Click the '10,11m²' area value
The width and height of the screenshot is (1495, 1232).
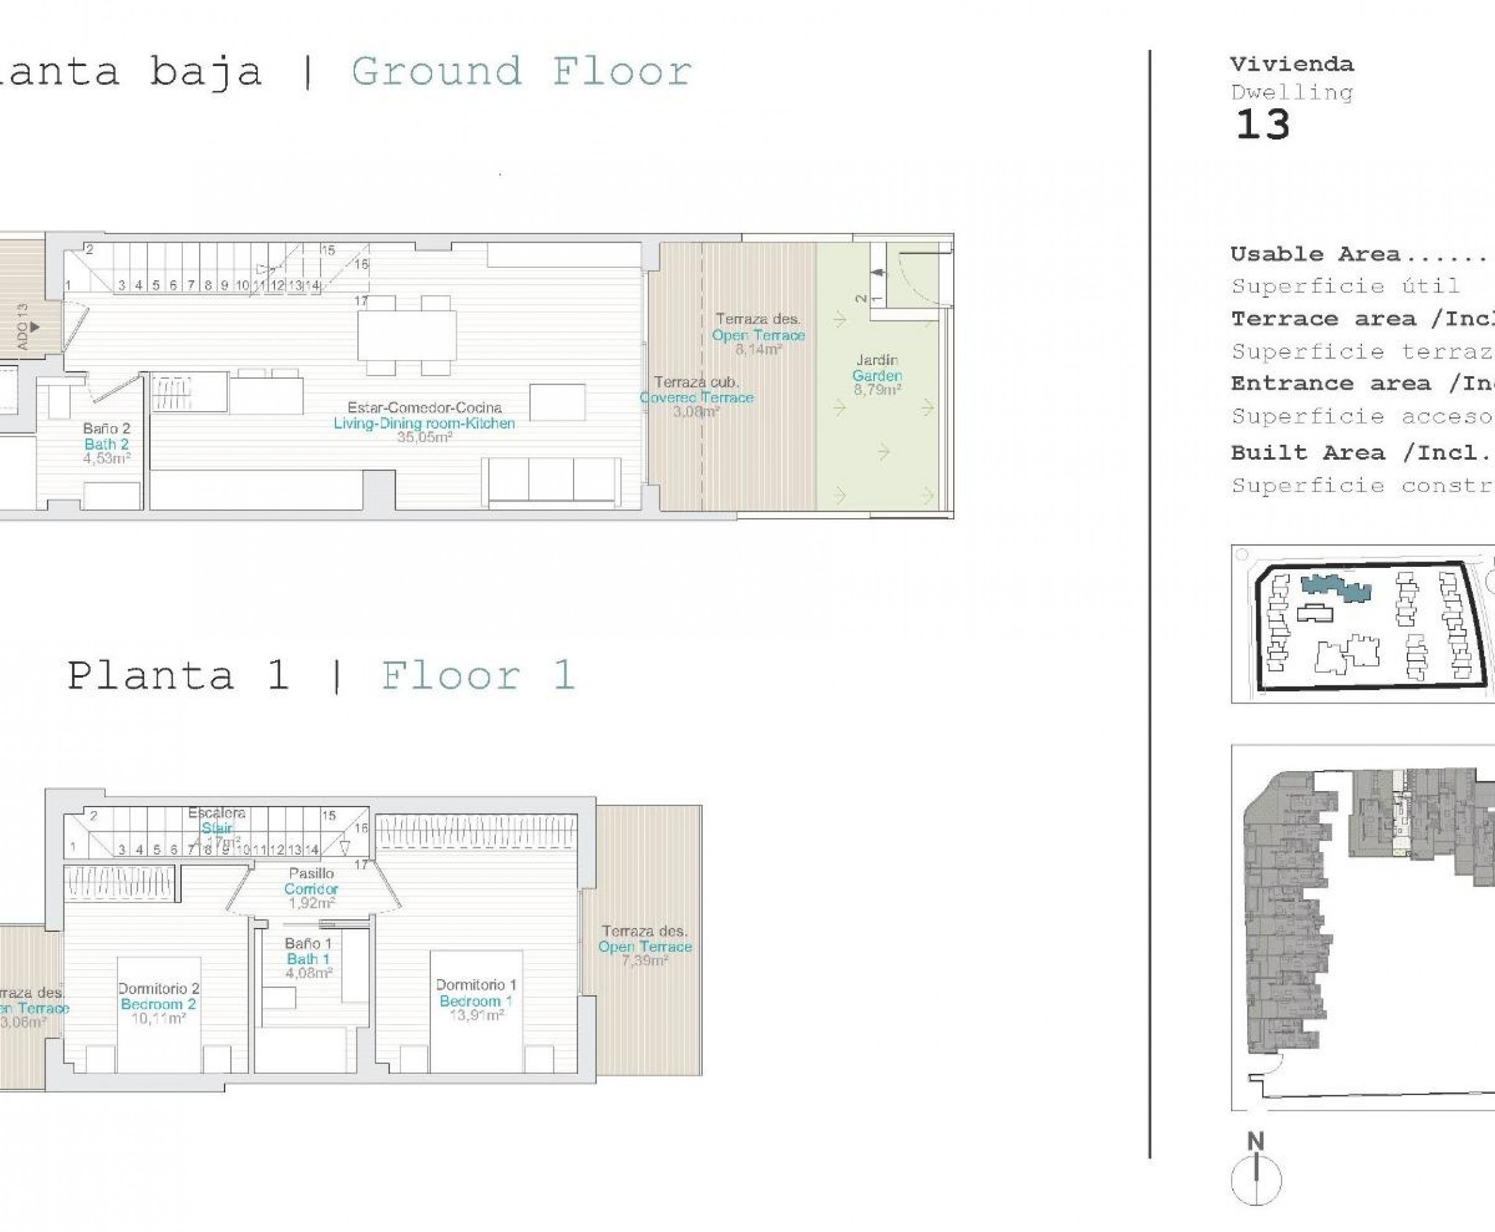coord(158,1019)
